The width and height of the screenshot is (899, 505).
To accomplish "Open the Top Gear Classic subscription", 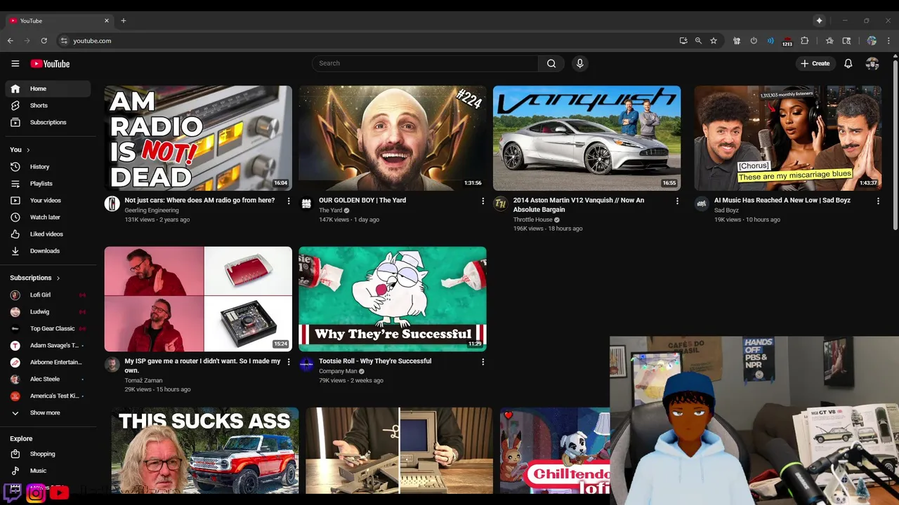I will 48,329.
